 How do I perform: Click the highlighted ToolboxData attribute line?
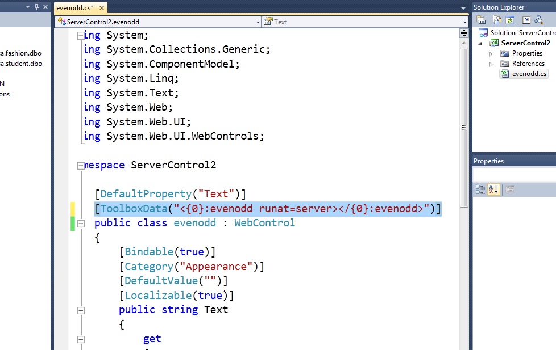267,209
